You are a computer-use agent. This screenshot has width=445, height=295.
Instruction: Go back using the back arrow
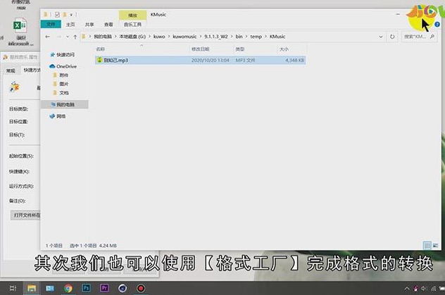pos(48,37)
